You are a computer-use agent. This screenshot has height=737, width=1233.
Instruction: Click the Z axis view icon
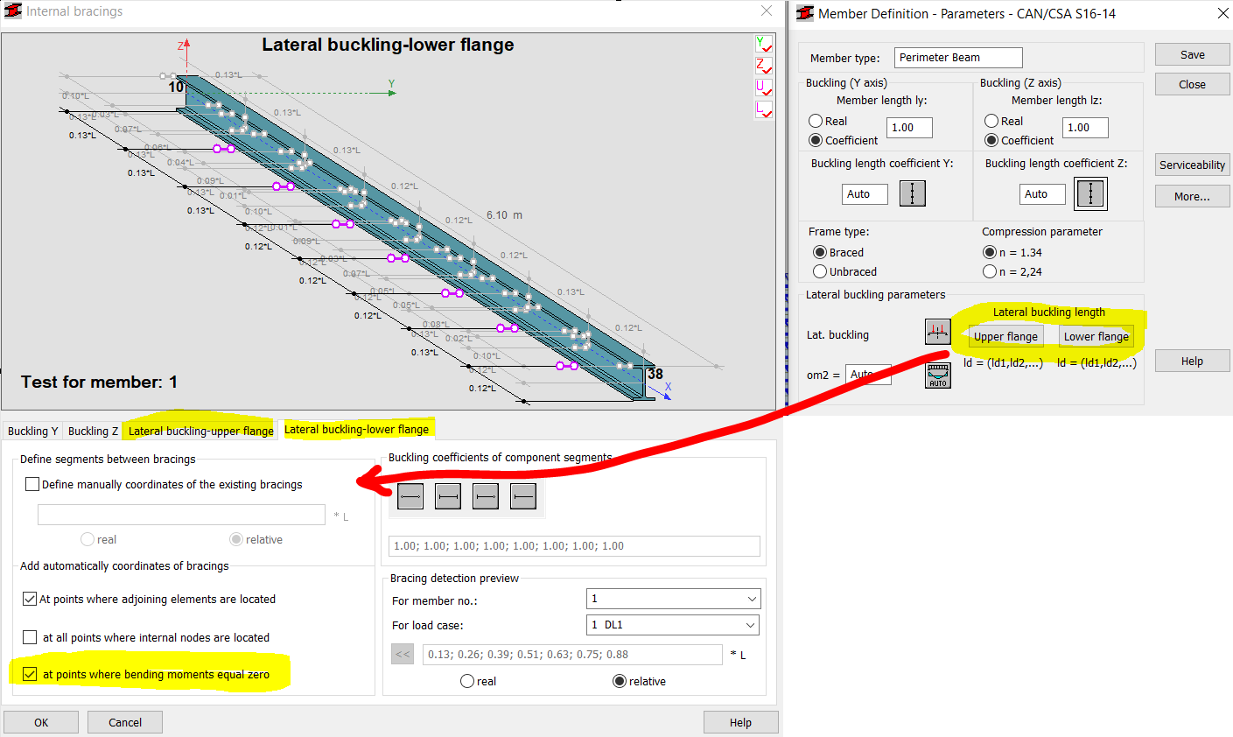tap(764, 67)
